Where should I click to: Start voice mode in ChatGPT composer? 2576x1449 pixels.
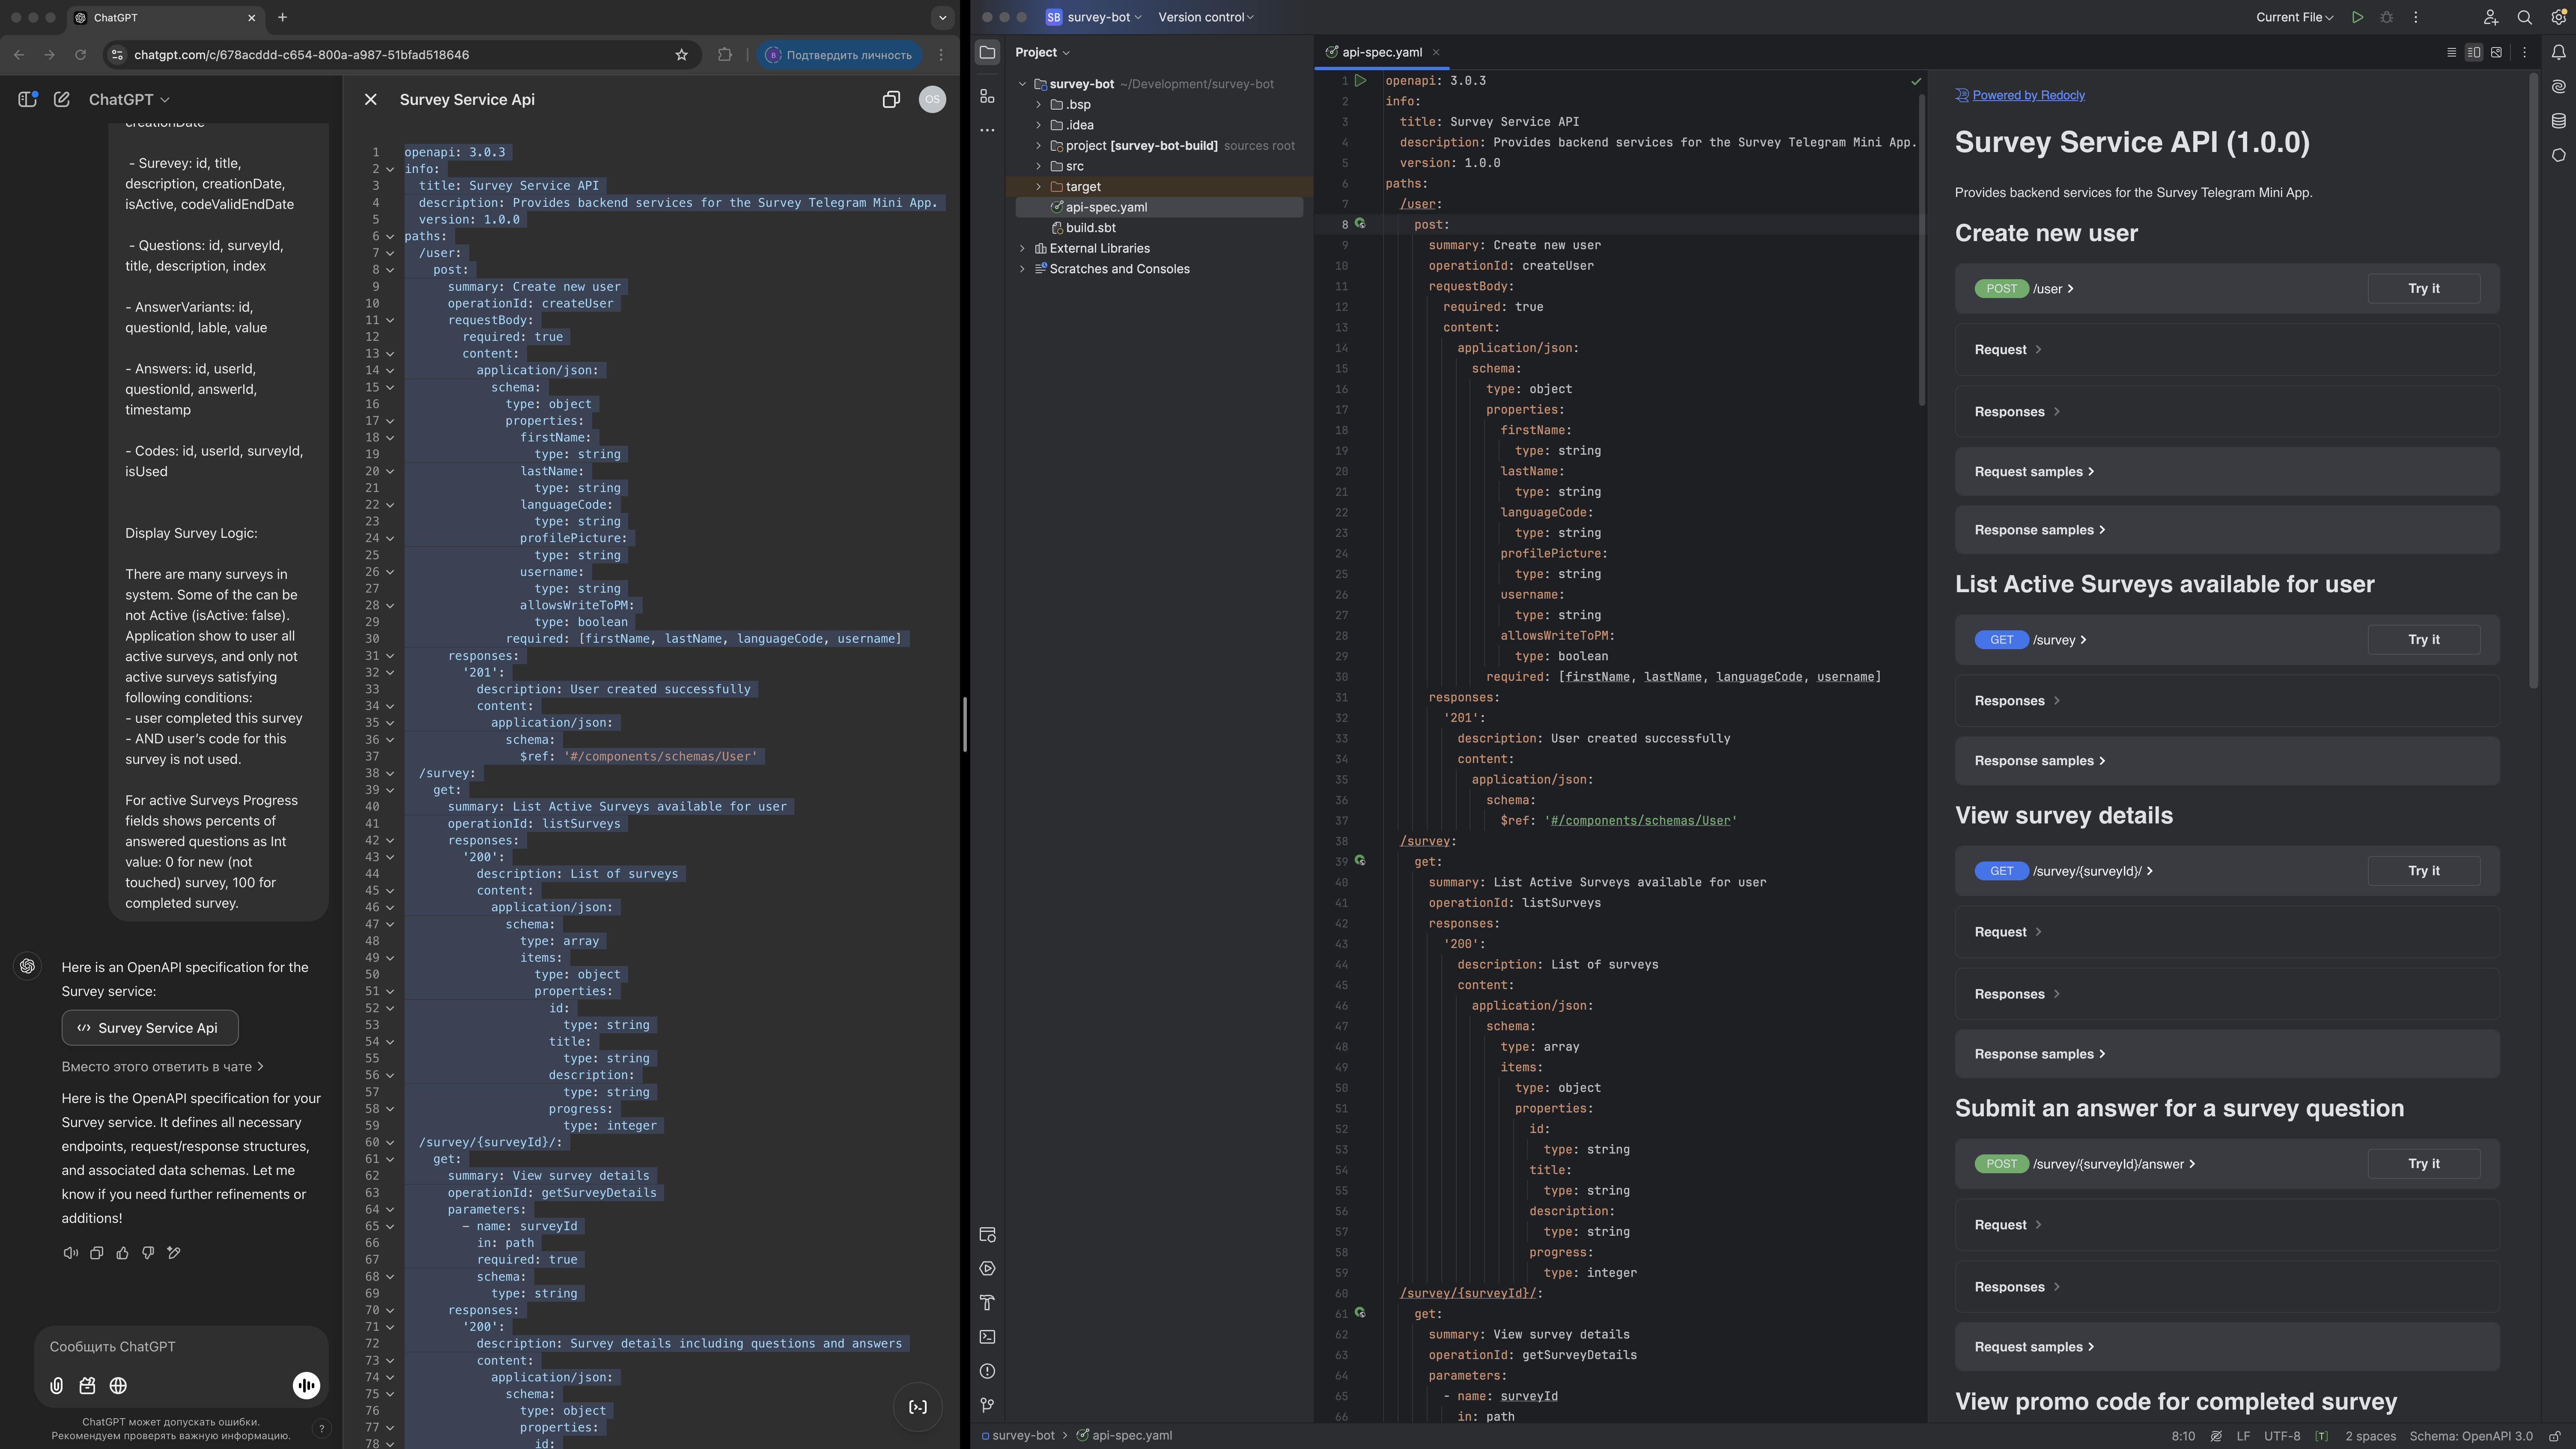pyautogui.click(x=306, y=1385)
